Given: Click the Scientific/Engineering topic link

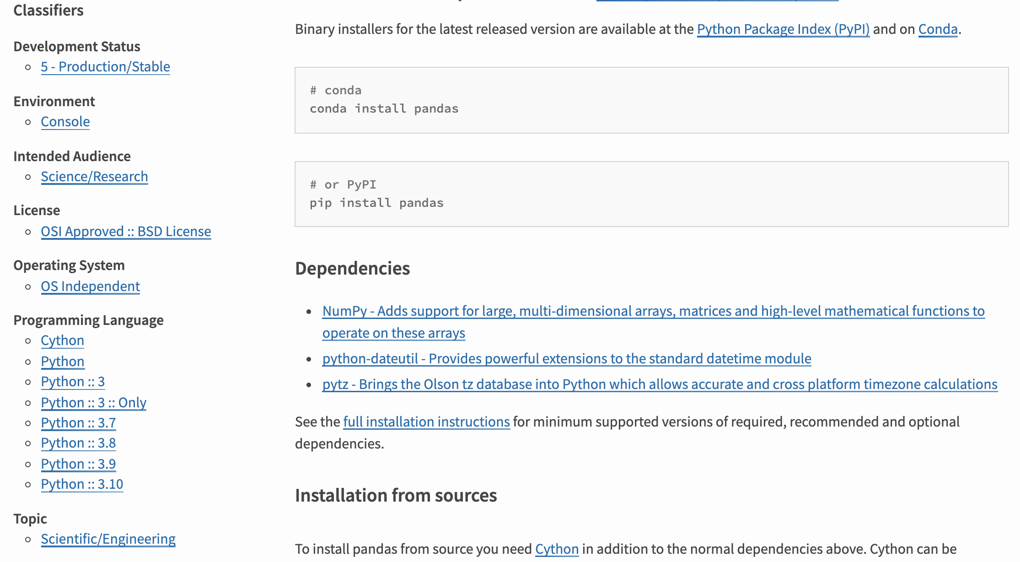Looking at the screenshot, I should 108,539.
